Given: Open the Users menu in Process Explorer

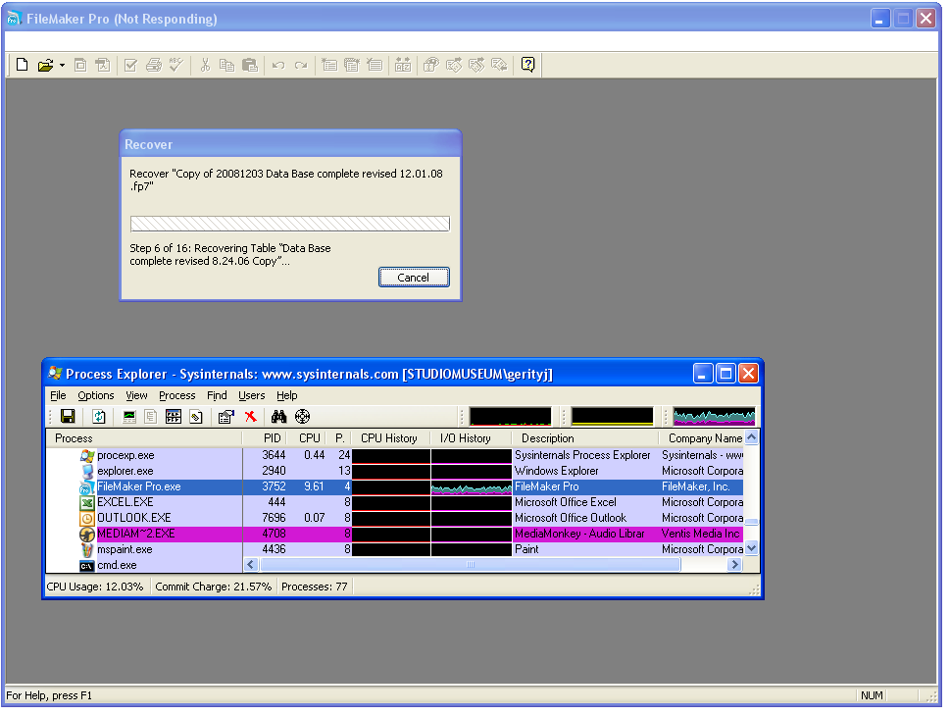Looking at the screenshot, I should tap(251, 395).
